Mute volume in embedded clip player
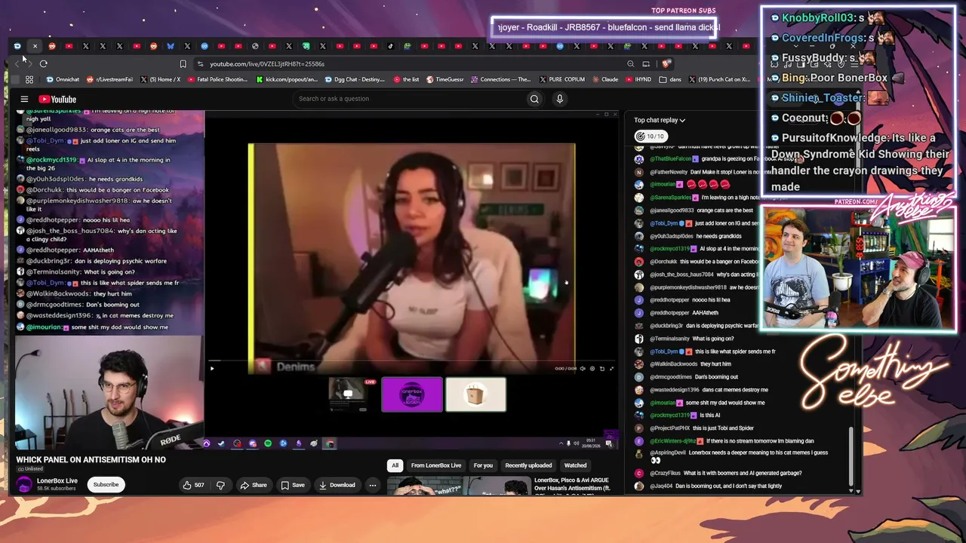This screenshot has width=966, height=543. click(x=582, y=369)
